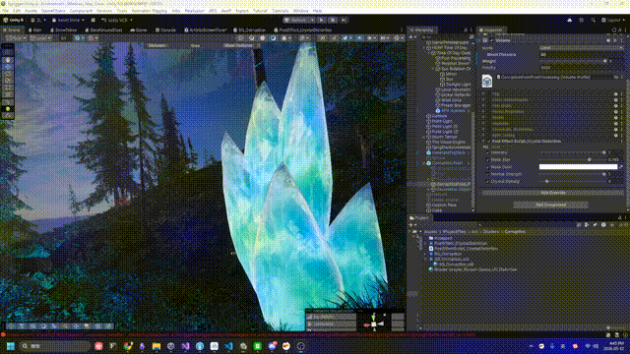
Task: Open the Shaders breadcrumb in Project path
Action: (x=490, y=232)
